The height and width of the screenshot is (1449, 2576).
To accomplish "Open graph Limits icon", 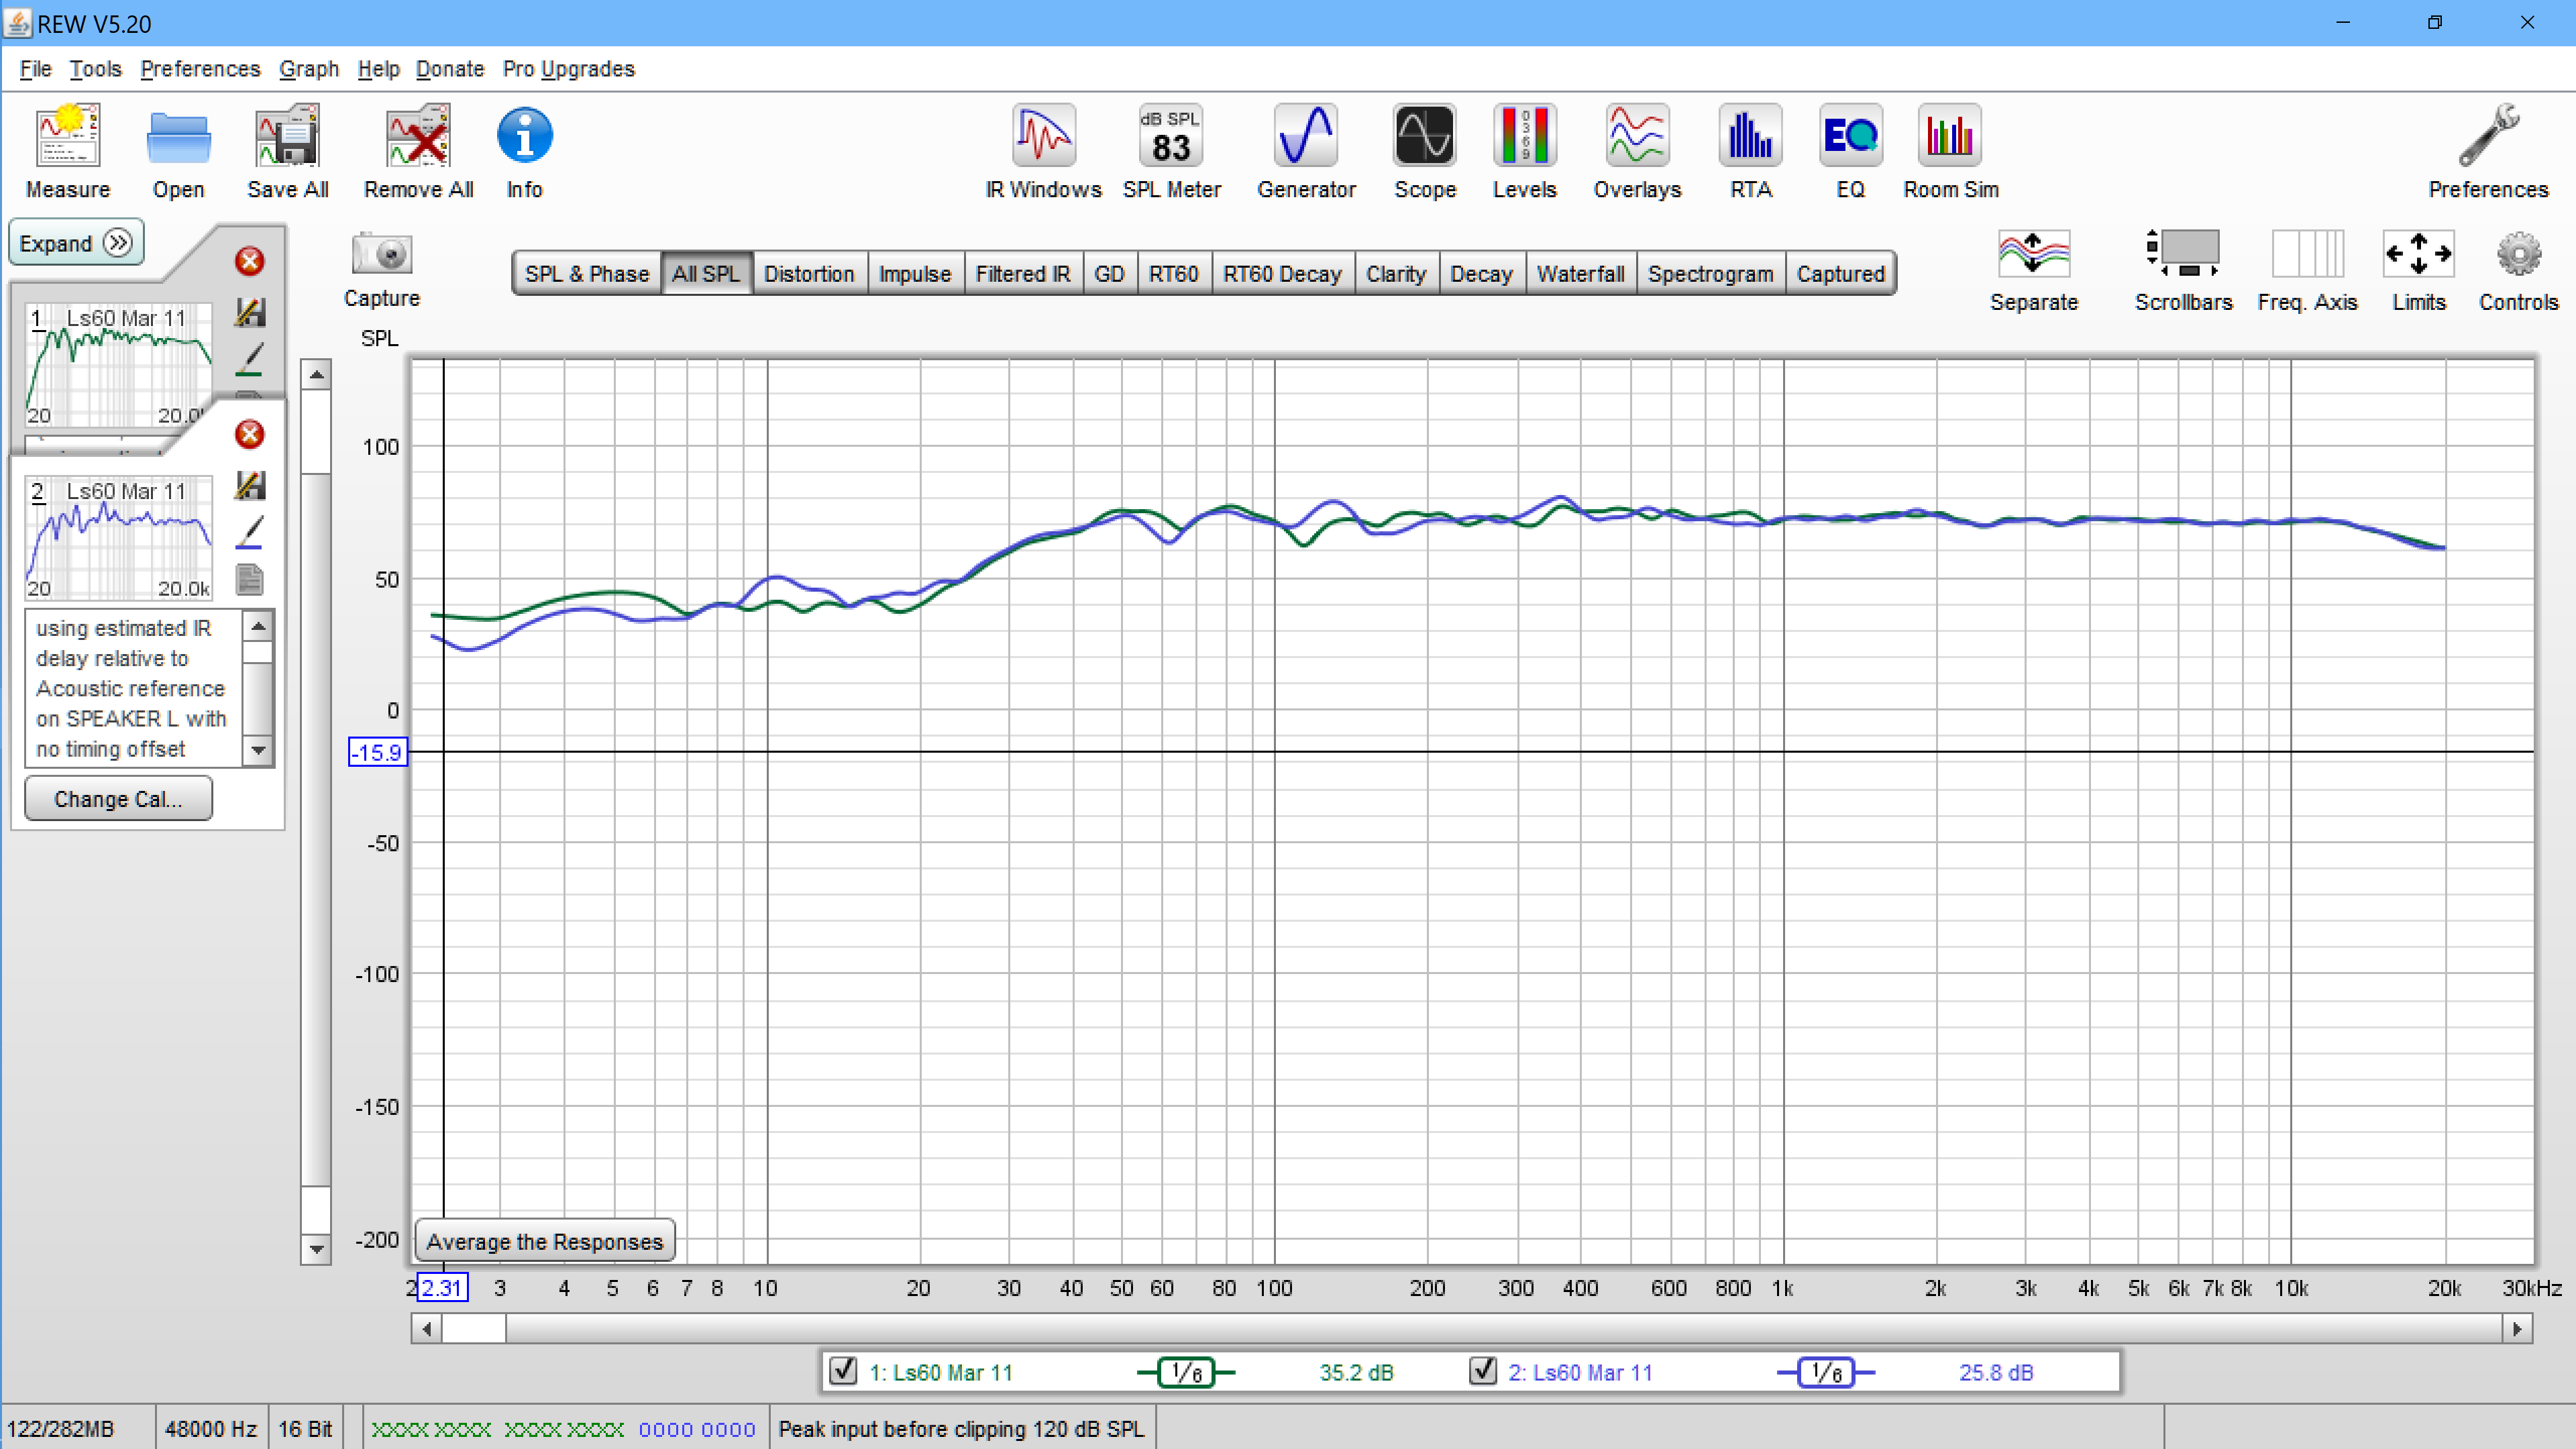I will tap(2418, 254).
